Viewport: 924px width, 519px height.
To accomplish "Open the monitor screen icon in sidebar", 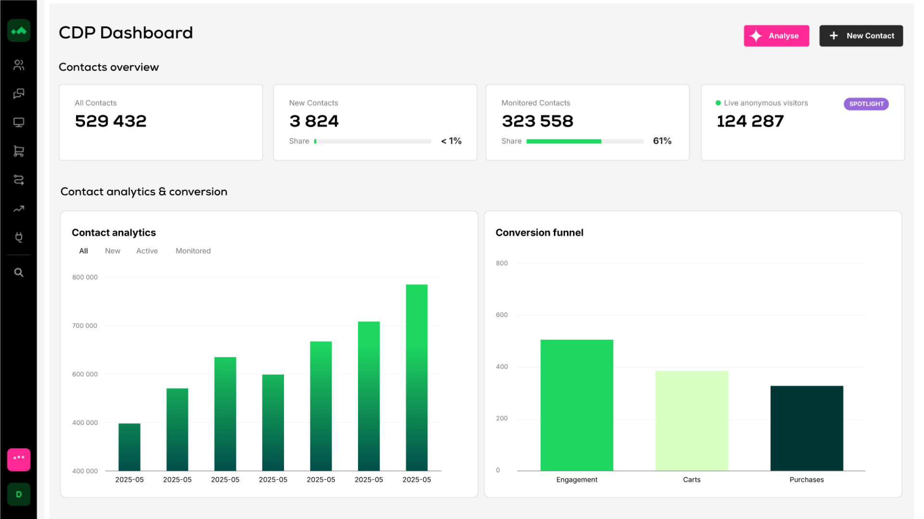I will click(x=19, y=122).
